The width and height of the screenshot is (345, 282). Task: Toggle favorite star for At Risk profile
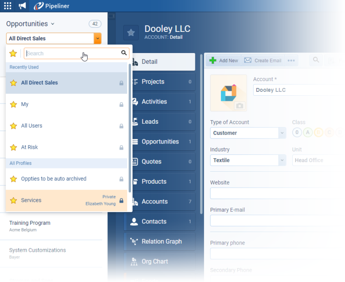click(13, 147)
